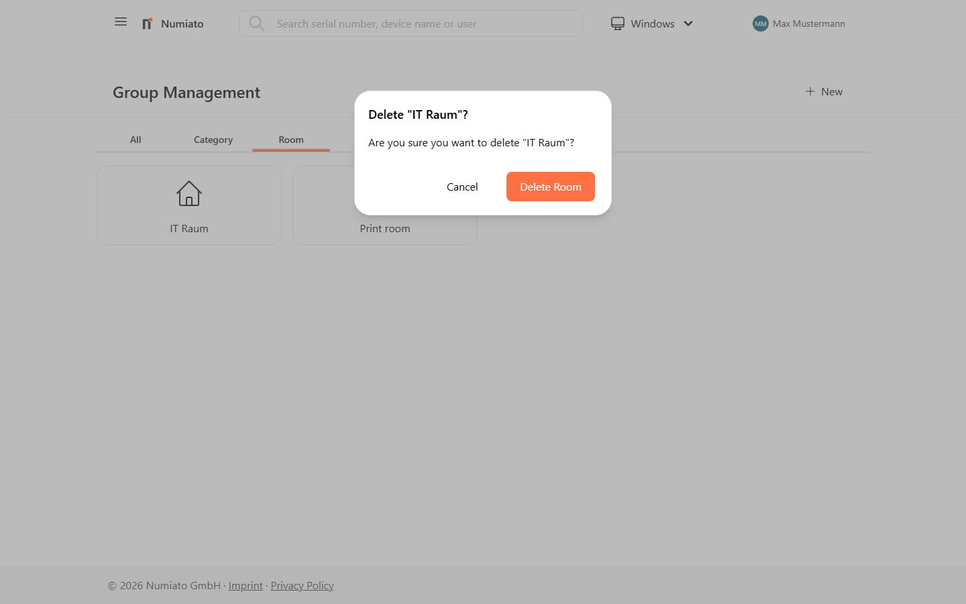Viewport: 966px width, 604px height.
Task: Click the Numiato logo icon
Action: [147, 23]
